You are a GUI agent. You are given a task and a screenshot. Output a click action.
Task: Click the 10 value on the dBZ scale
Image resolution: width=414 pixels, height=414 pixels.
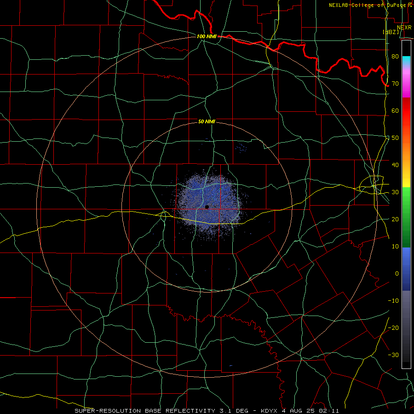tap(395, 247)
